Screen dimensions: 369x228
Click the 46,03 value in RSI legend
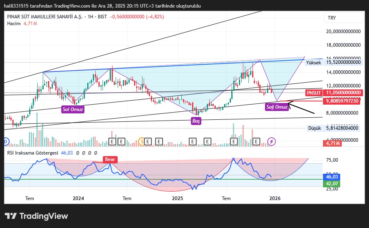tap(67, 153)
